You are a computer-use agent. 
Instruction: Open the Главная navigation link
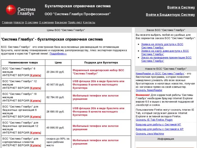click(7, 23)
